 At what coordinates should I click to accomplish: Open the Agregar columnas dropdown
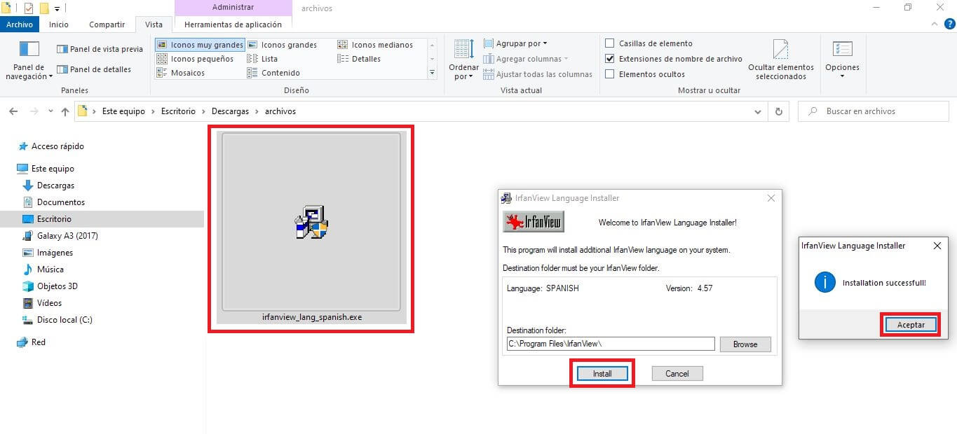(x=526, y=59)
